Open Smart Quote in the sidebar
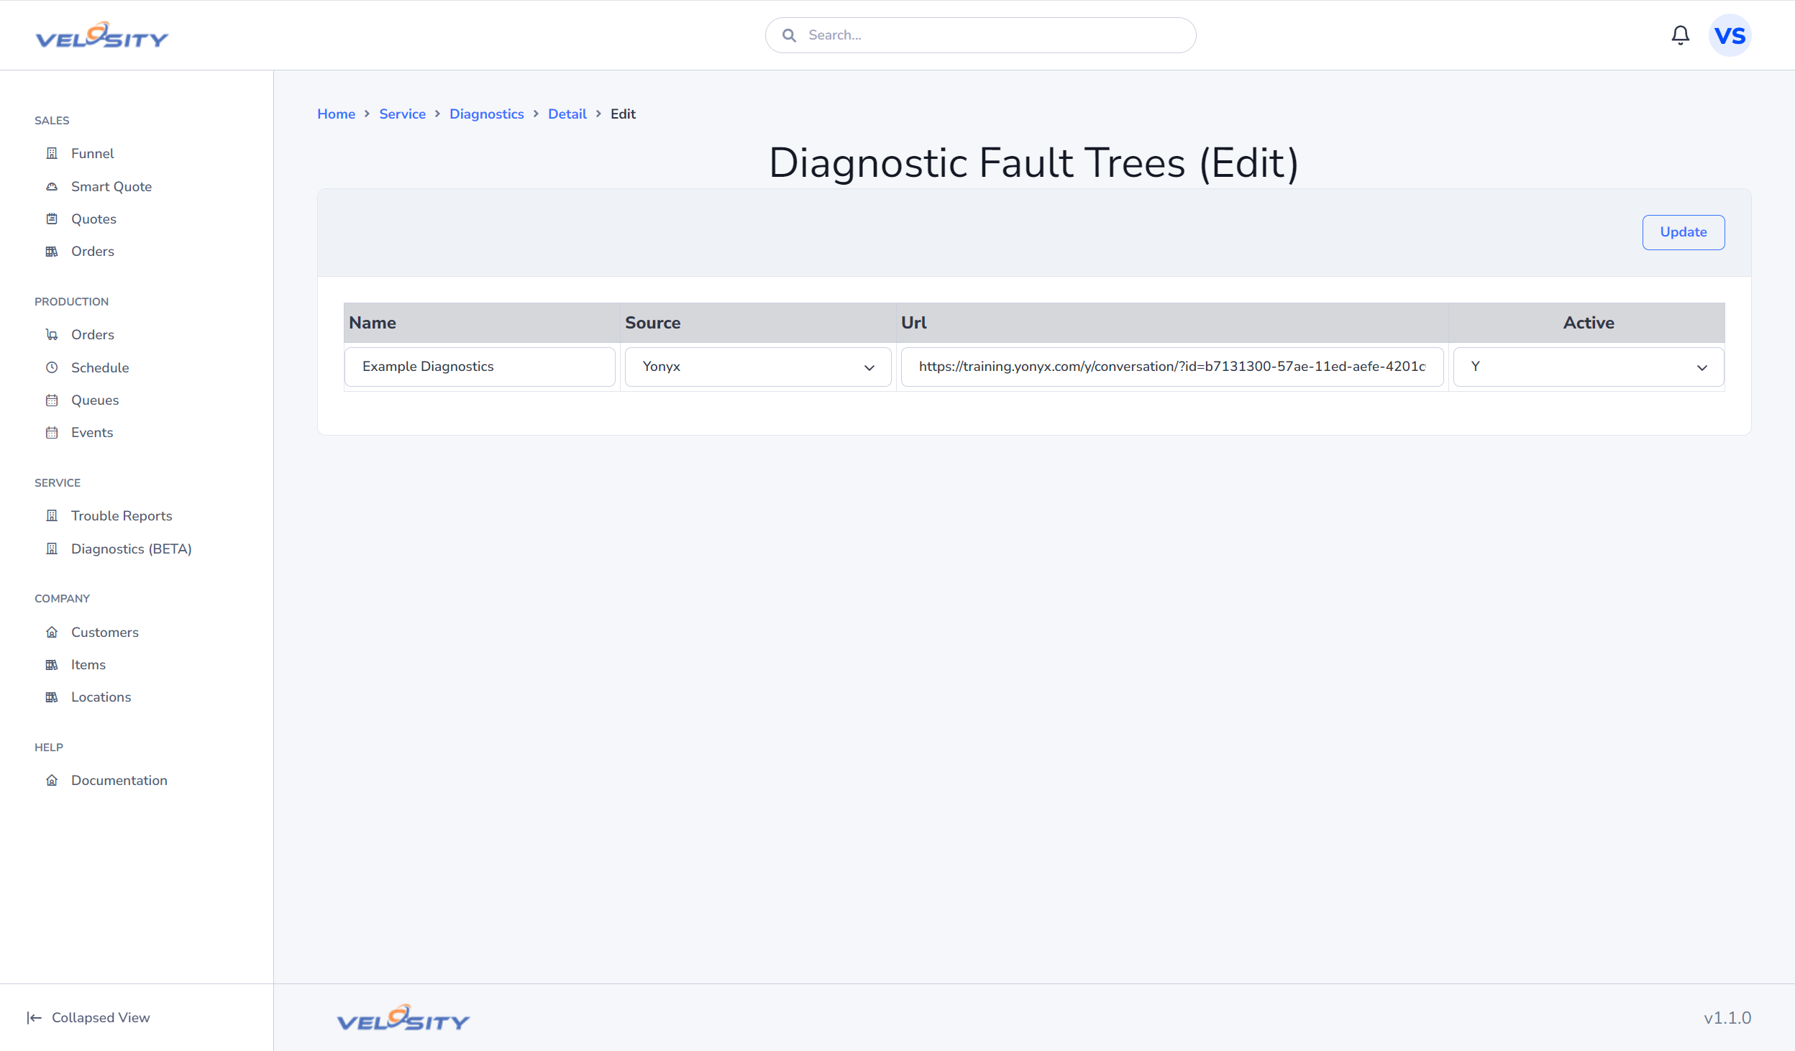The width and height of the screenshot is (1795, 1051). coord(111,186)
